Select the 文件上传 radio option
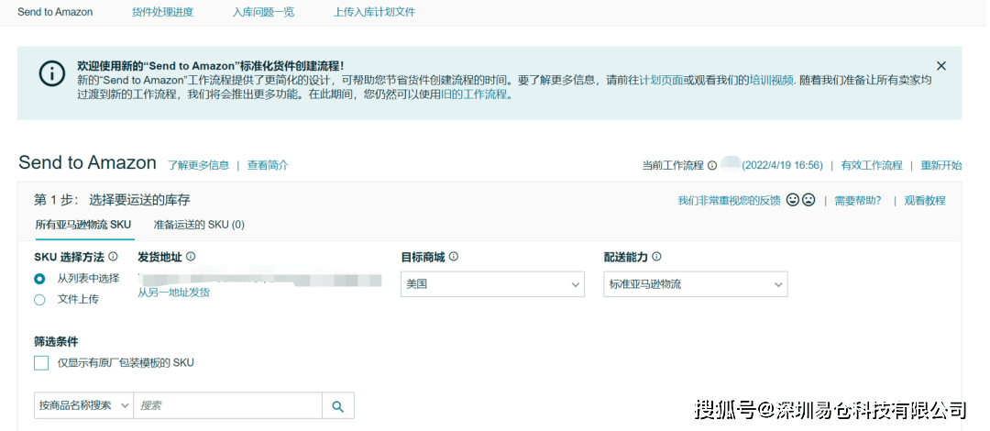990x431 pixels. click(x=39, y=300)
